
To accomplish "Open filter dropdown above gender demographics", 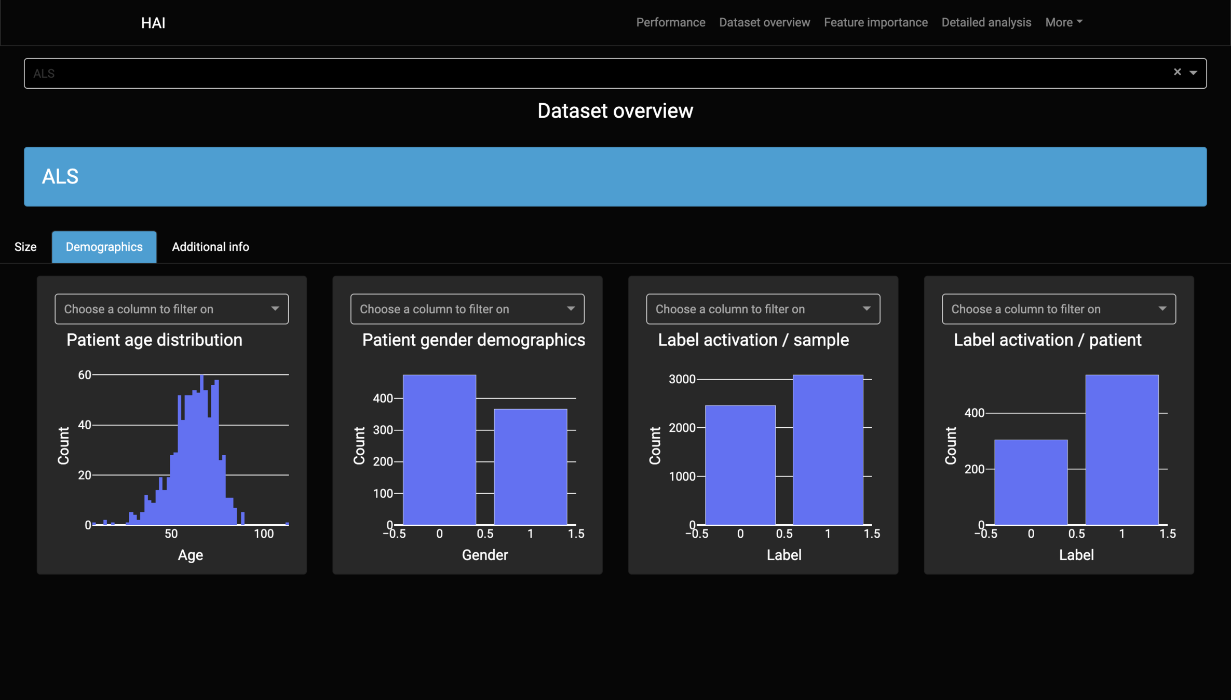I will pyautogui.click(x=467, y=309).
